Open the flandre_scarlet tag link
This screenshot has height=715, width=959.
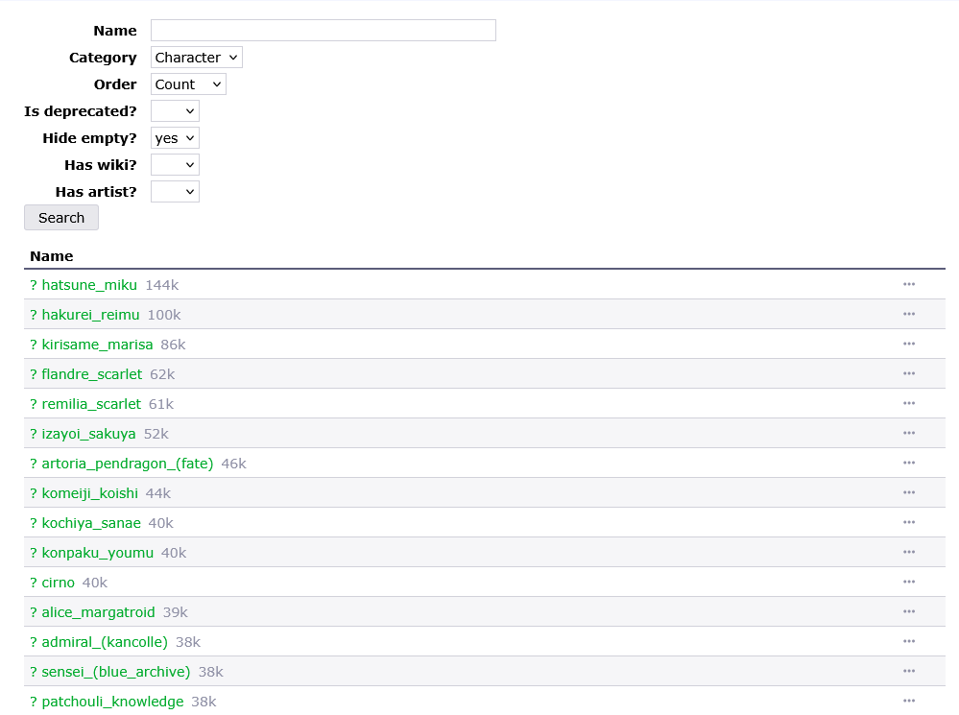click(92, 374)
